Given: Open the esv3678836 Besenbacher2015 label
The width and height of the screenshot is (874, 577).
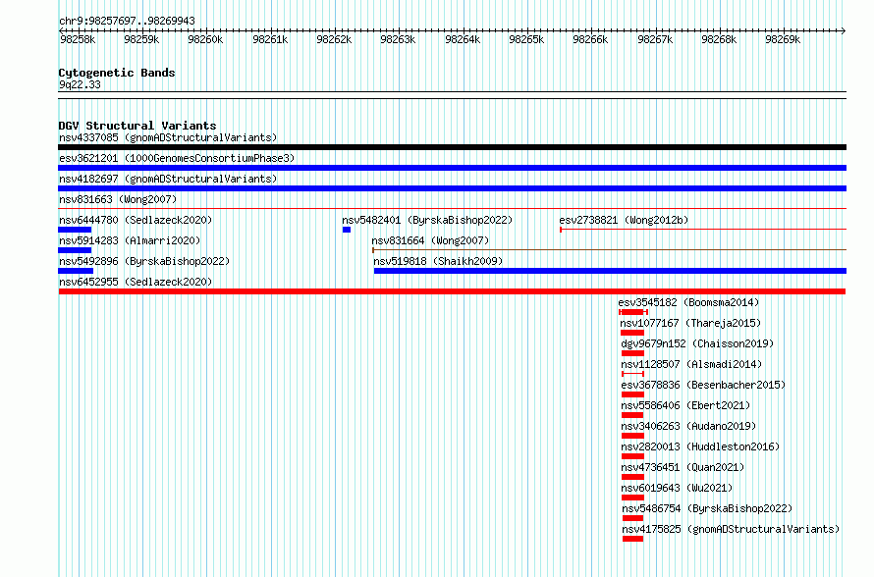Looking at the screenshot, I should click(x=703, y=385).
